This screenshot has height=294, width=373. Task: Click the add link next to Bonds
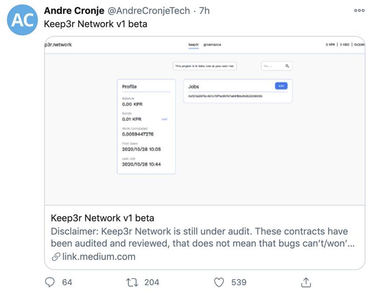pyautogui.click(x=164, y=119)
